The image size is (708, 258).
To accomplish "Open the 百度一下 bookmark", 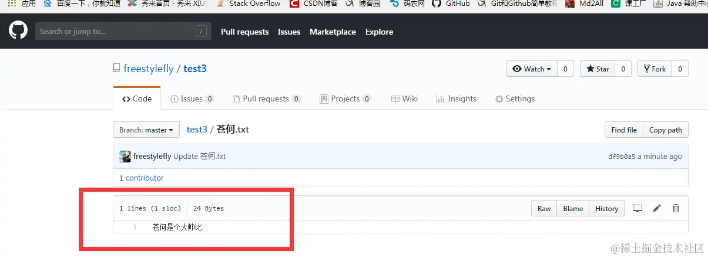I will [x=82, y=3].
